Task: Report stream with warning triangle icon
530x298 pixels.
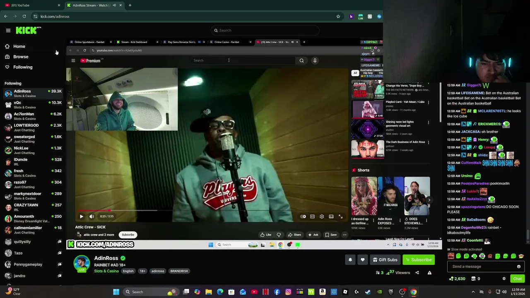Action: [x=429, y=273]
